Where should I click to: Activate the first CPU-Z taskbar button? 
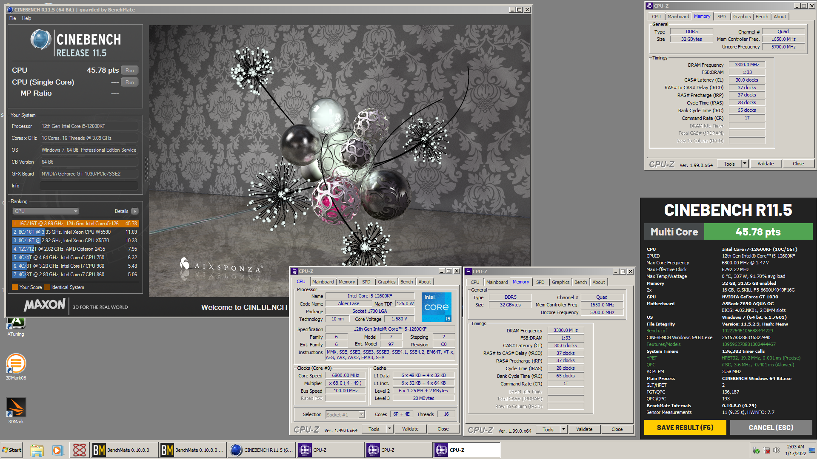[329, 450]
